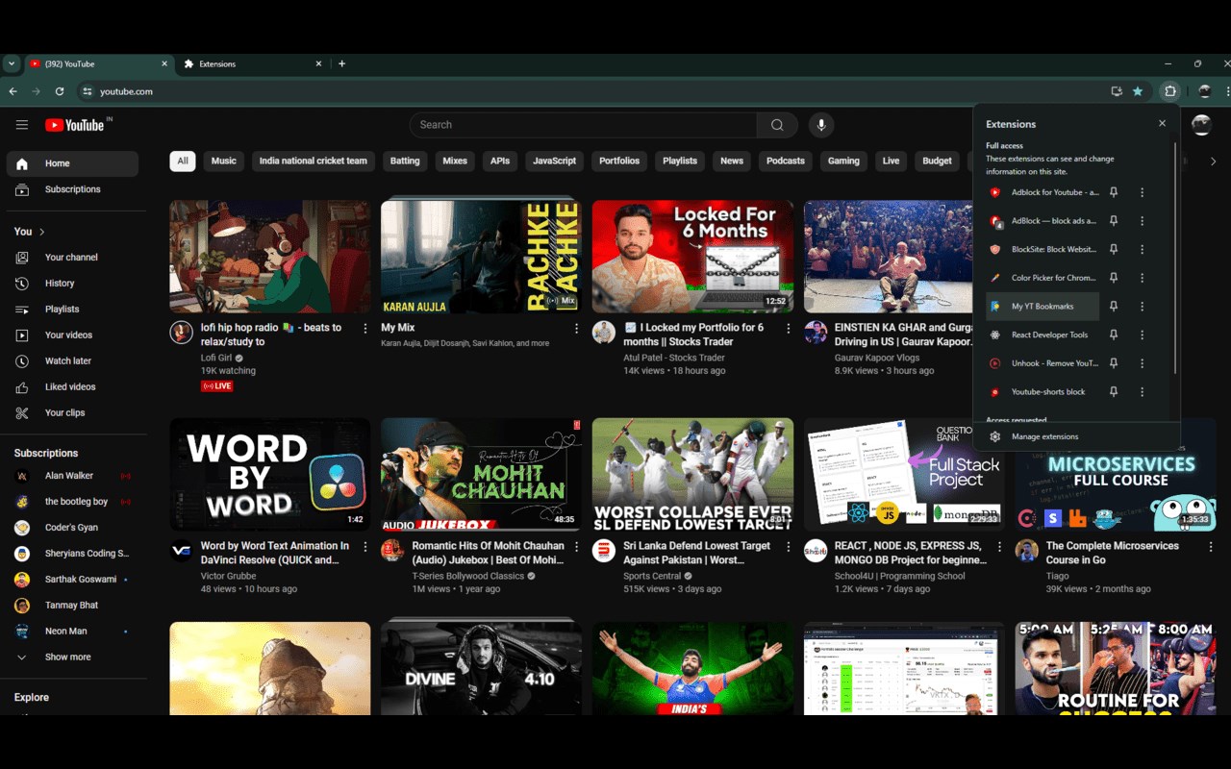Screen dimensions: 1231x769
Task: Open Your clips from the sidebar
Action: point(72,413)
